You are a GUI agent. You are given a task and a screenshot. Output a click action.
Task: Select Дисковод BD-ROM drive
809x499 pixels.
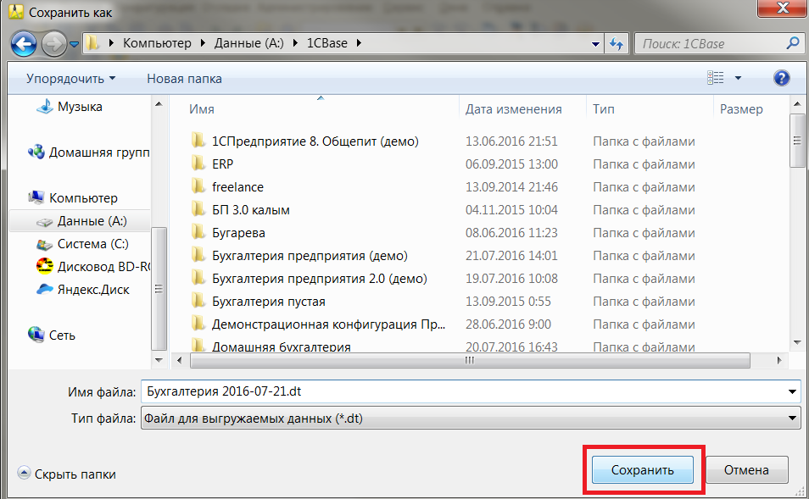(x=93, y=266)
